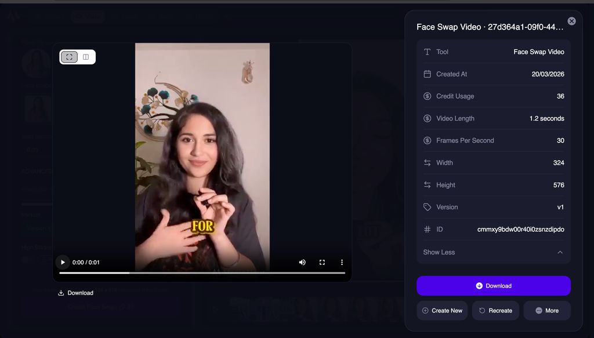Click the Recreate button
Image resolution: width=594 pixels, height=338 pixels.
tap(495, 310)
